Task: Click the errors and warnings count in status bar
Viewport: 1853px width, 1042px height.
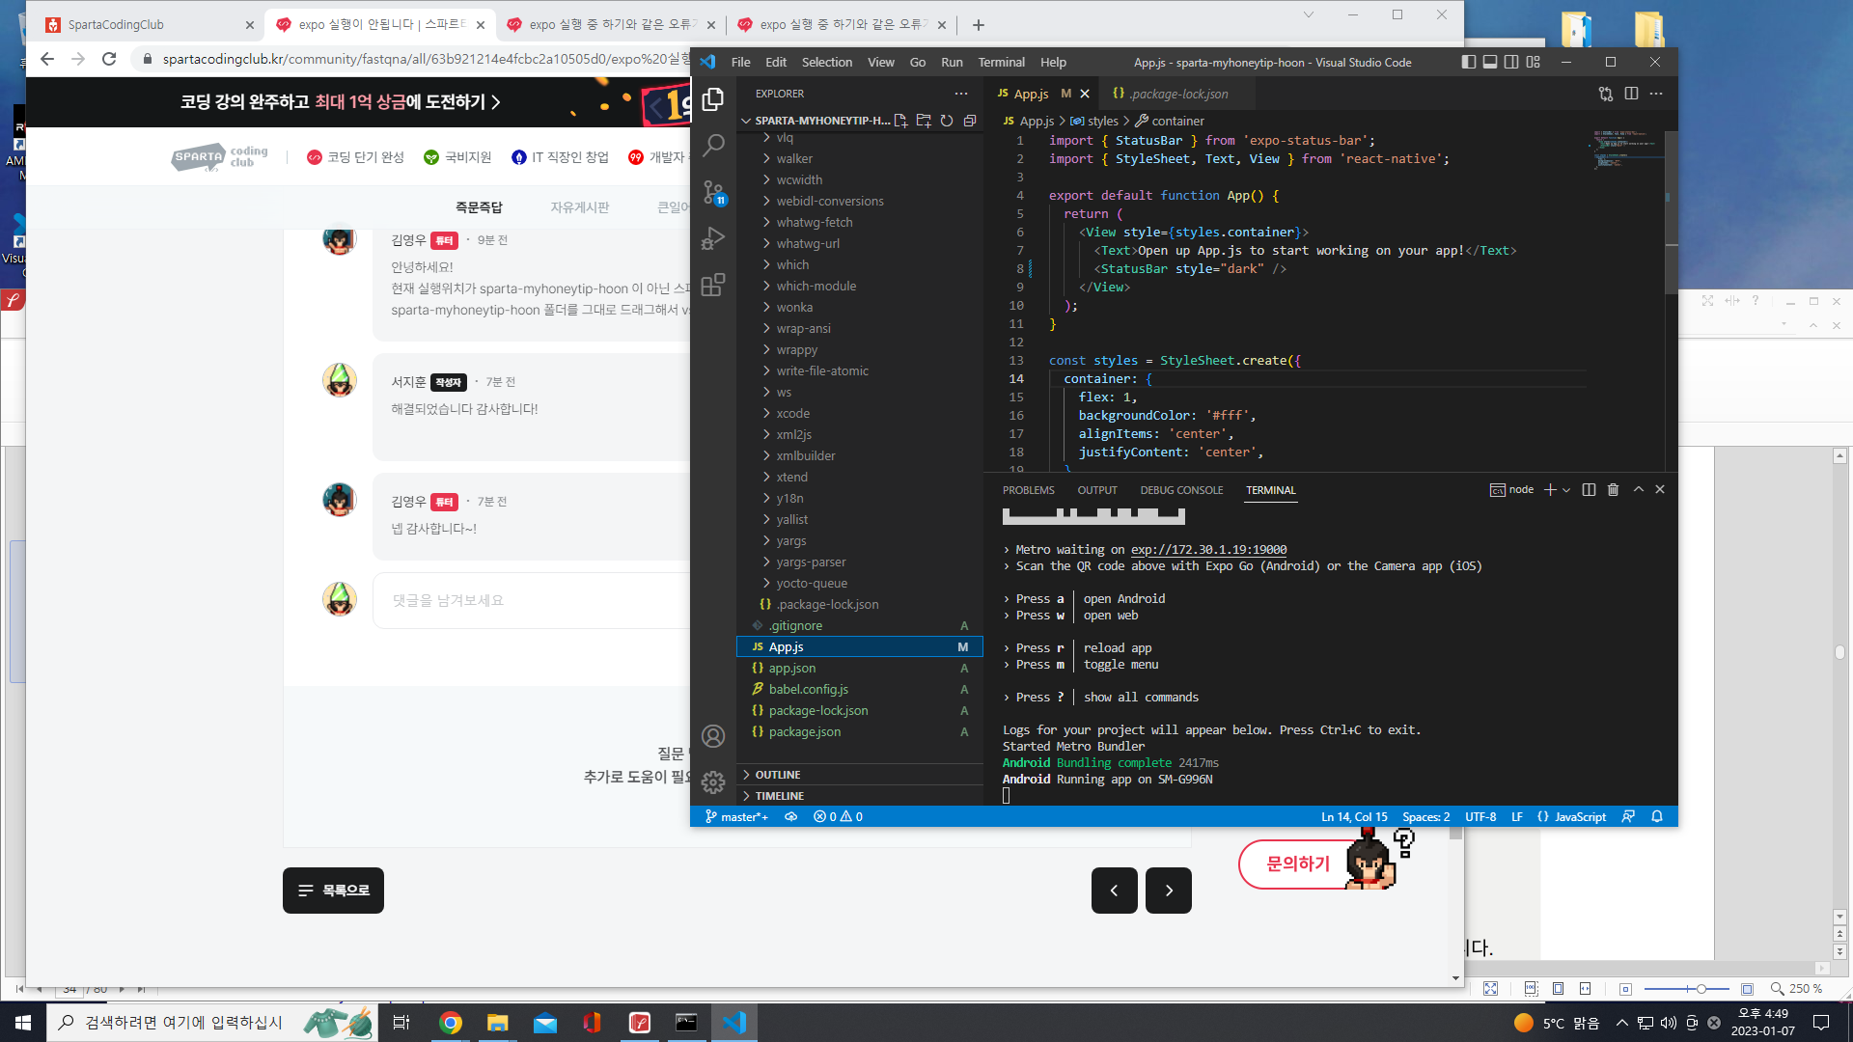Action: (x=838, y=816)
